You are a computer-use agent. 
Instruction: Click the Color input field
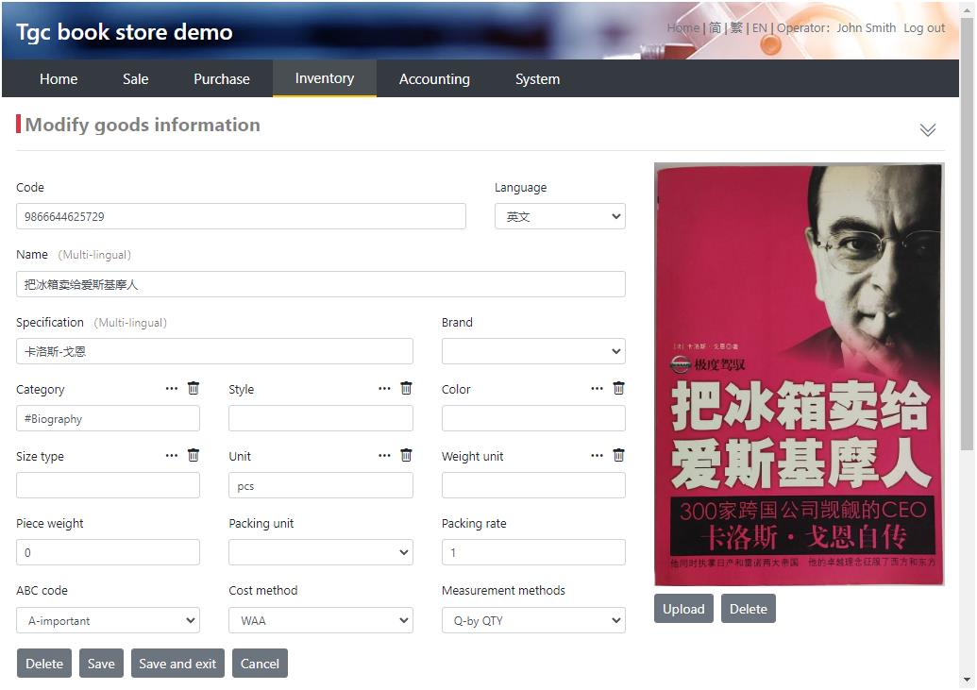[533, 418]
